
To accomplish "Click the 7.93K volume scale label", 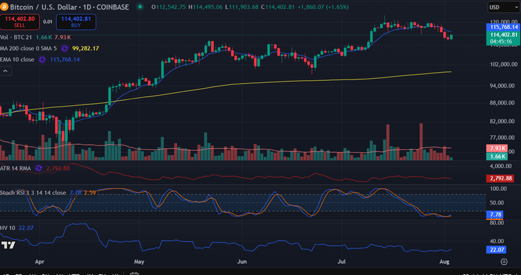I will pos(497,148).
